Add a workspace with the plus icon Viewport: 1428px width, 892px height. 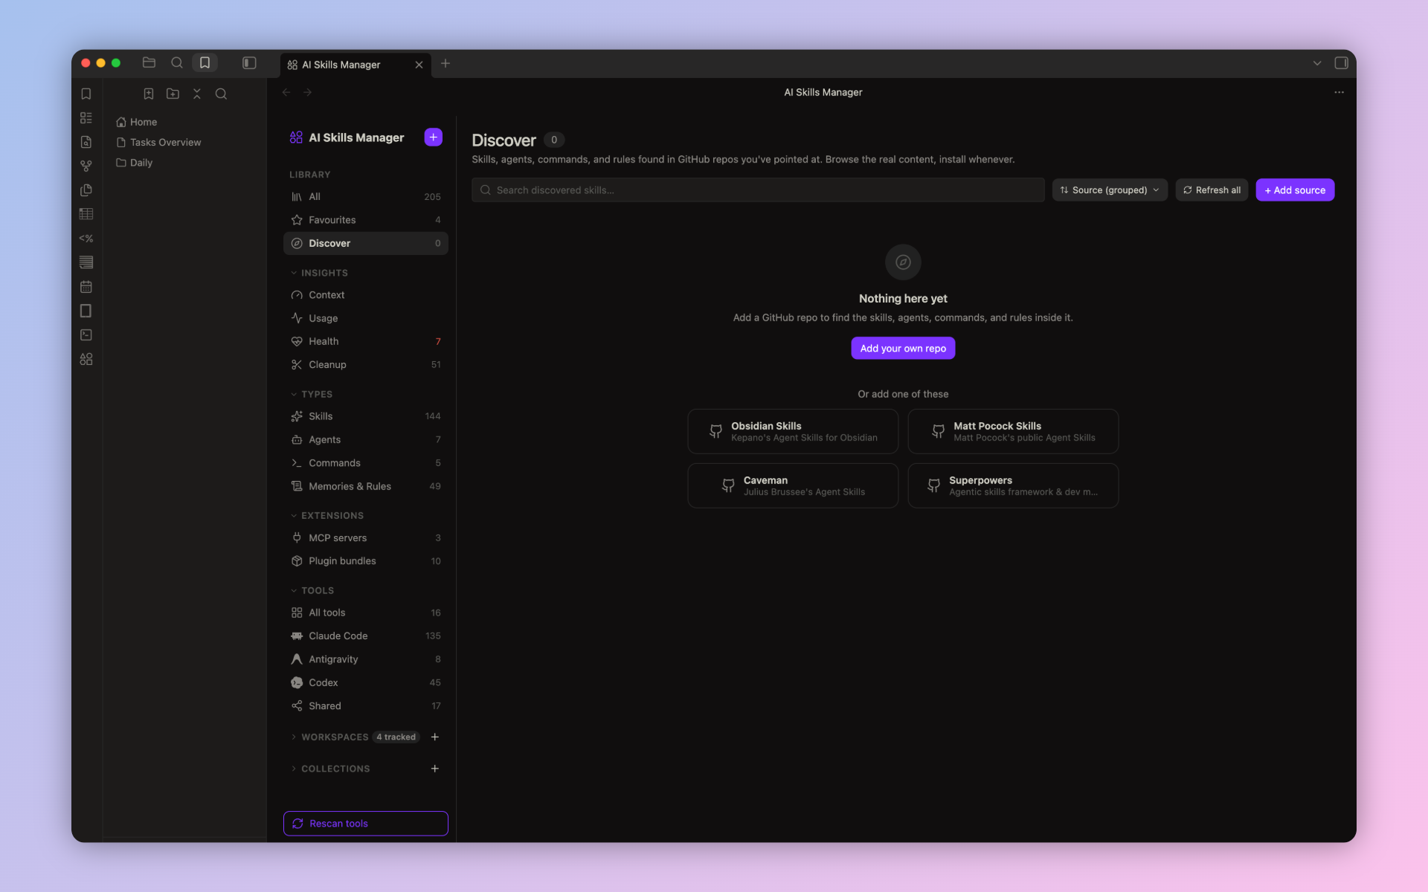pyautogui.click(x=435, y=737)
